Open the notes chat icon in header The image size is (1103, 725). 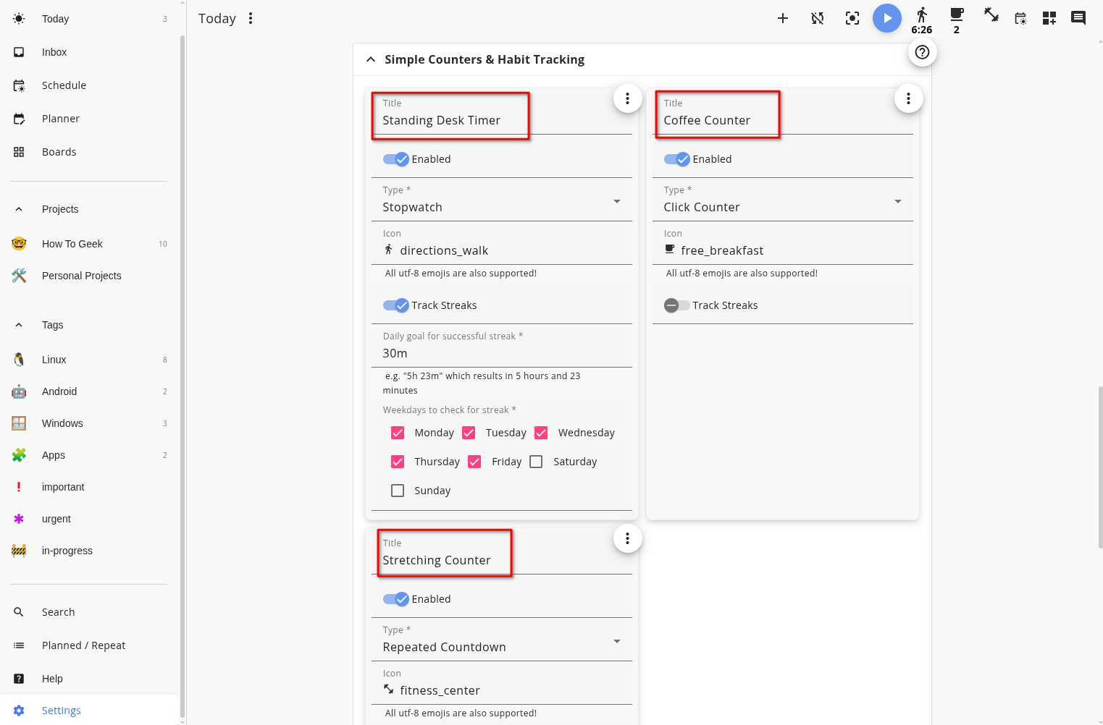1078,18
